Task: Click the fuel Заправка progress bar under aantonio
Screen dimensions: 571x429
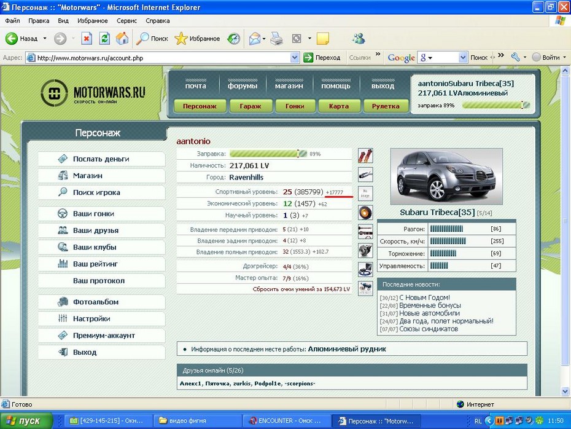Action: [268, 154]
